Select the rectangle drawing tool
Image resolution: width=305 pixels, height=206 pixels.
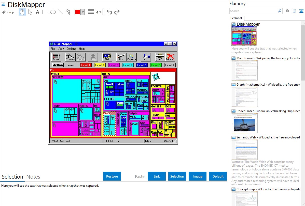[45, 12]
